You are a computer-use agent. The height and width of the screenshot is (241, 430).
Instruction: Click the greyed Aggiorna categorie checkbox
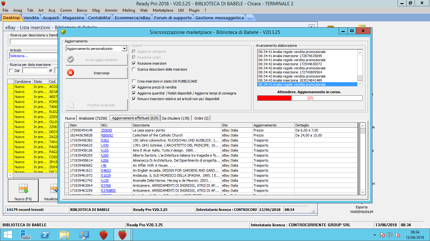134,51
